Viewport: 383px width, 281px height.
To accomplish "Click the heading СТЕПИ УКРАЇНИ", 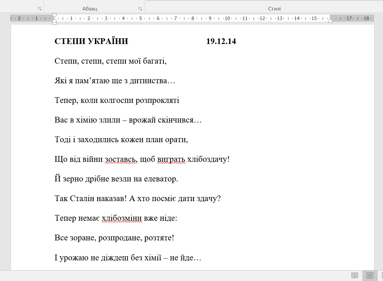I will pyautogui.click(x=92, y=41).
